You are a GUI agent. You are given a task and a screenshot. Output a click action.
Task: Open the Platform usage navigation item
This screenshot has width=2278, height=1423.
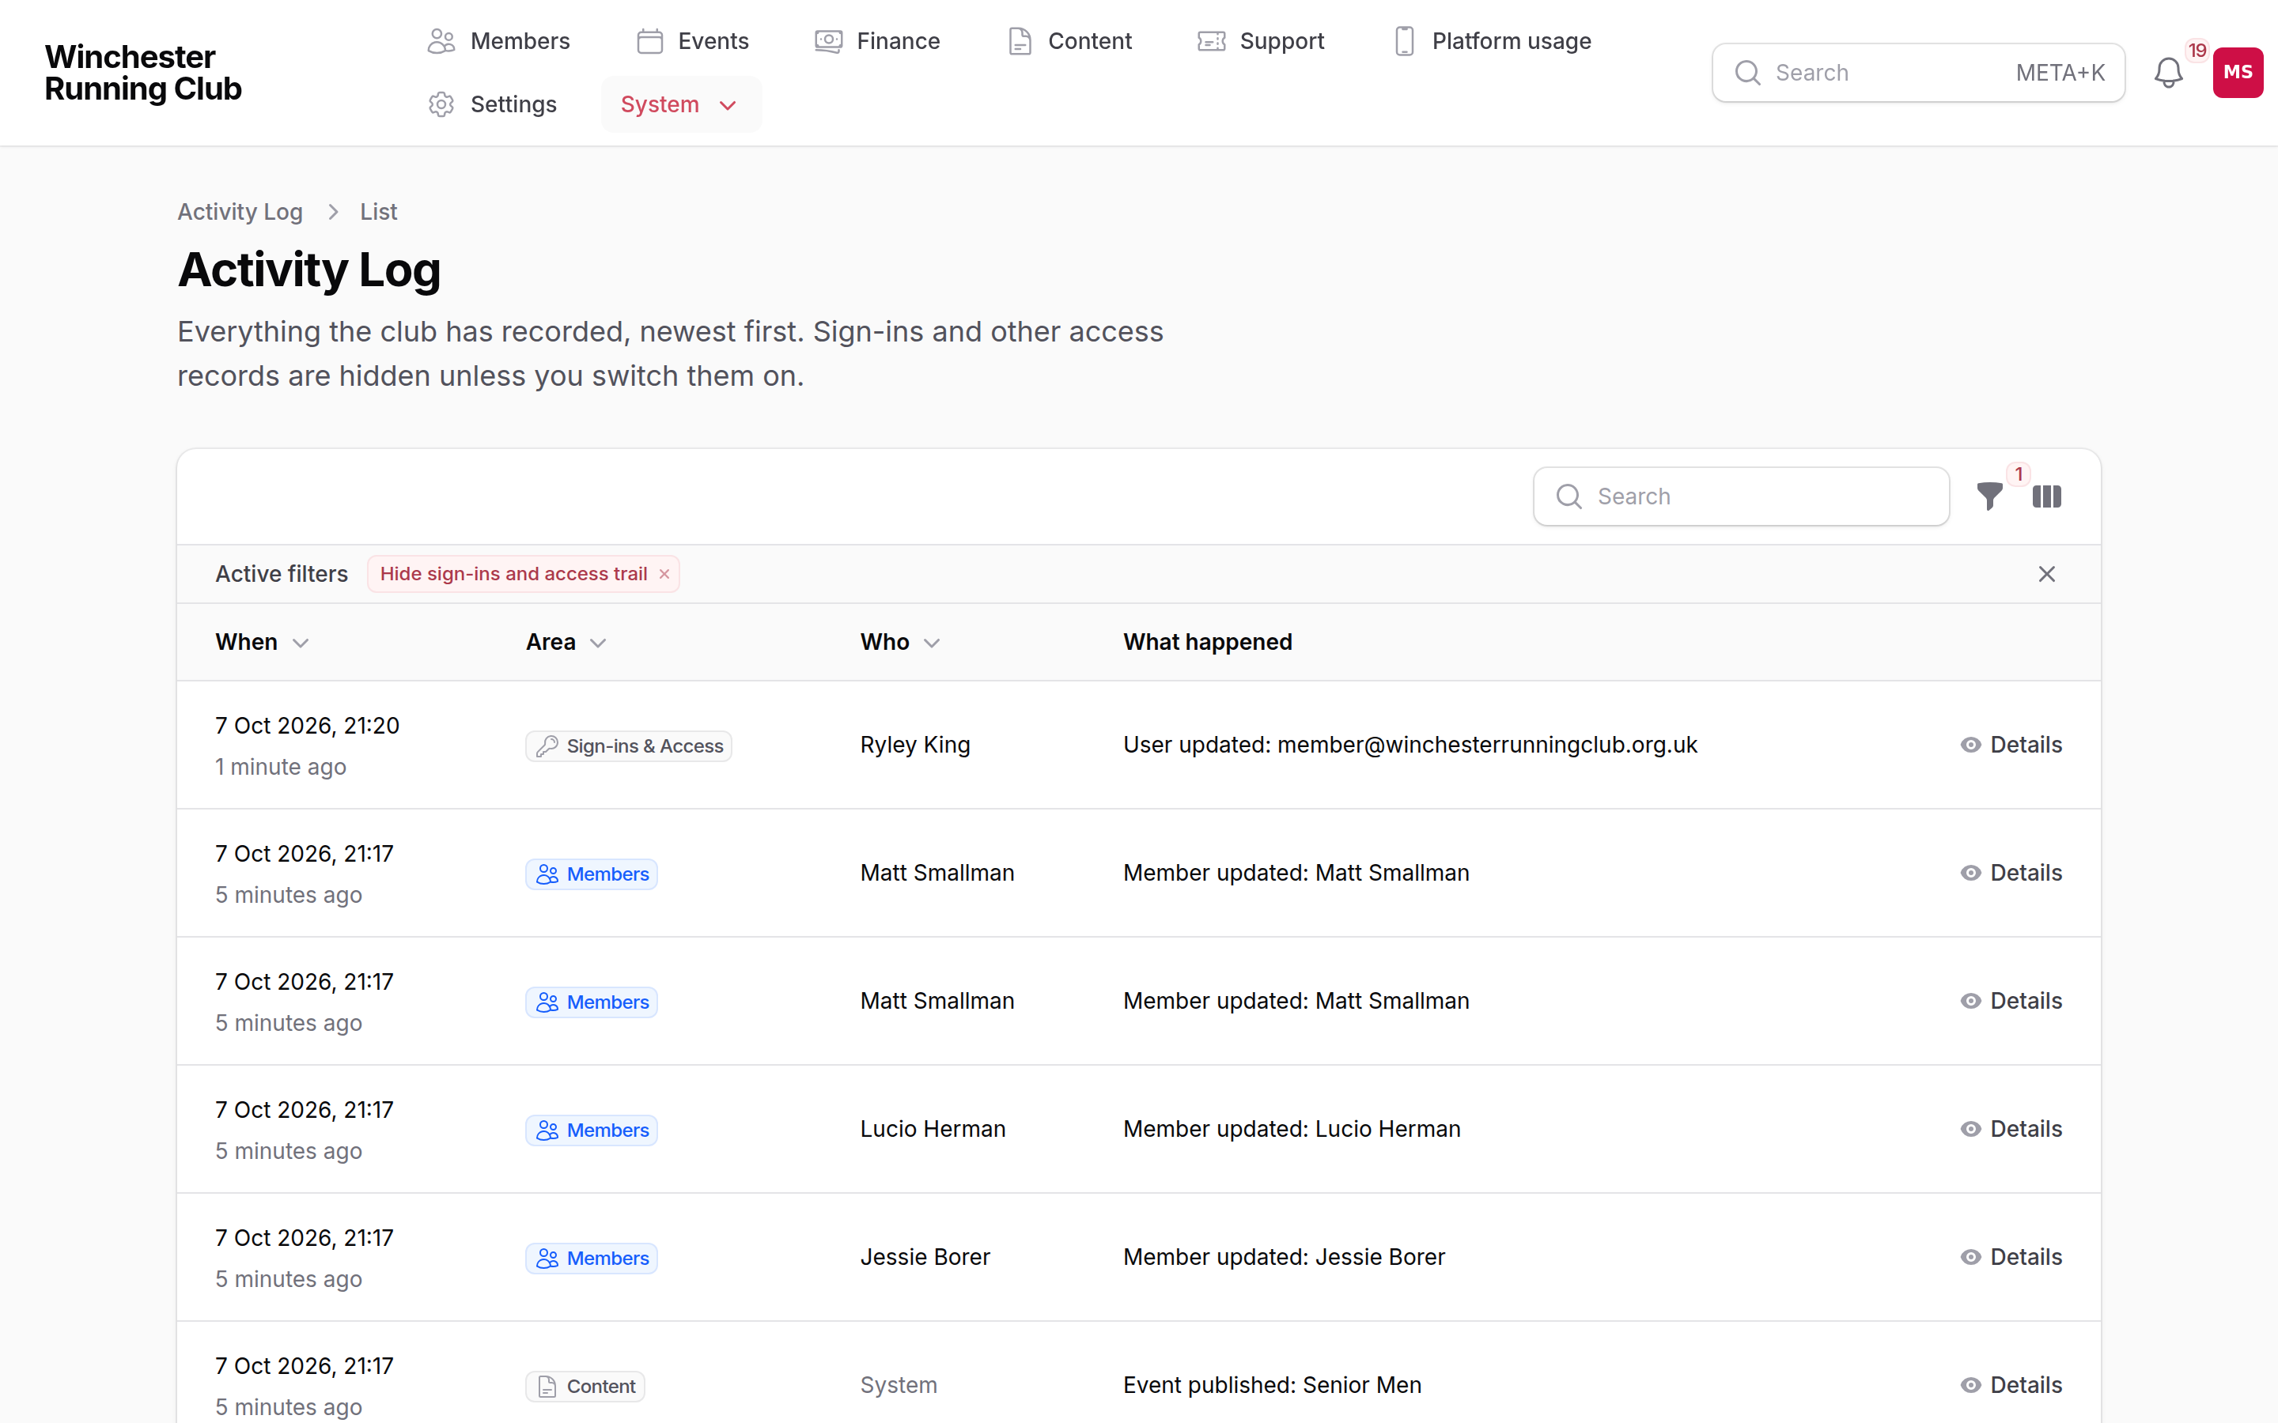coord(1492,40)
